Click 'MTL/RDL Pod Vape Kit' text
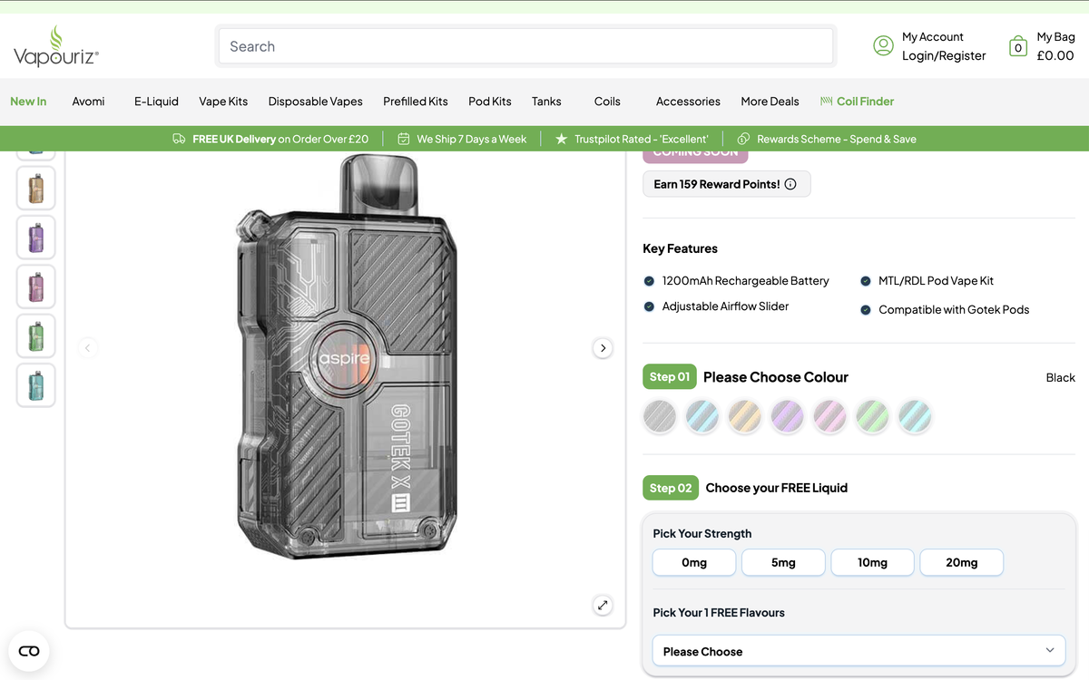This screenshot has width=1089, height=680. pyautogui.click(x=936, y=281)
